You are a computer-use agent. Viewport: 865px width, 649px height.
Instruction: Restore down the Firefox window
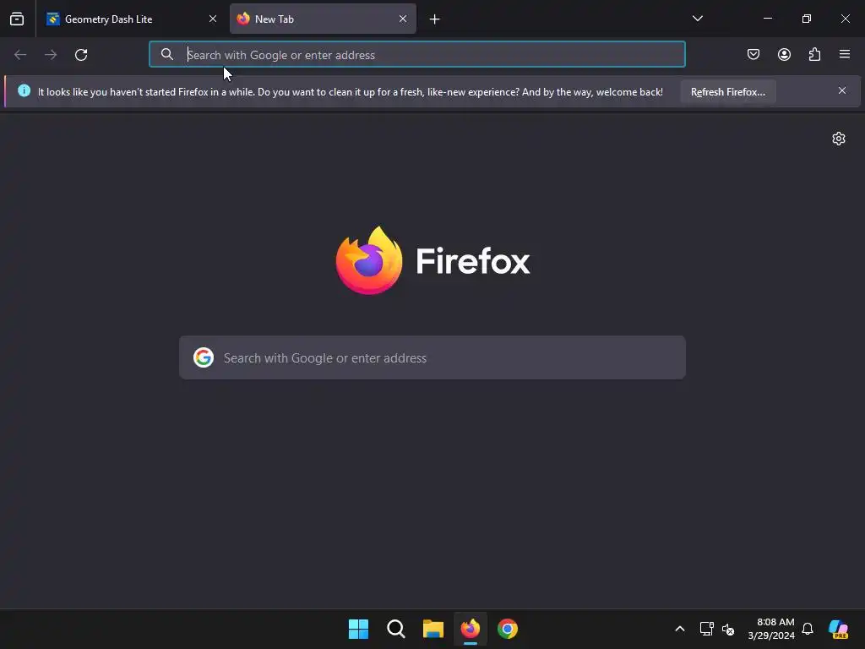point(807,19)
